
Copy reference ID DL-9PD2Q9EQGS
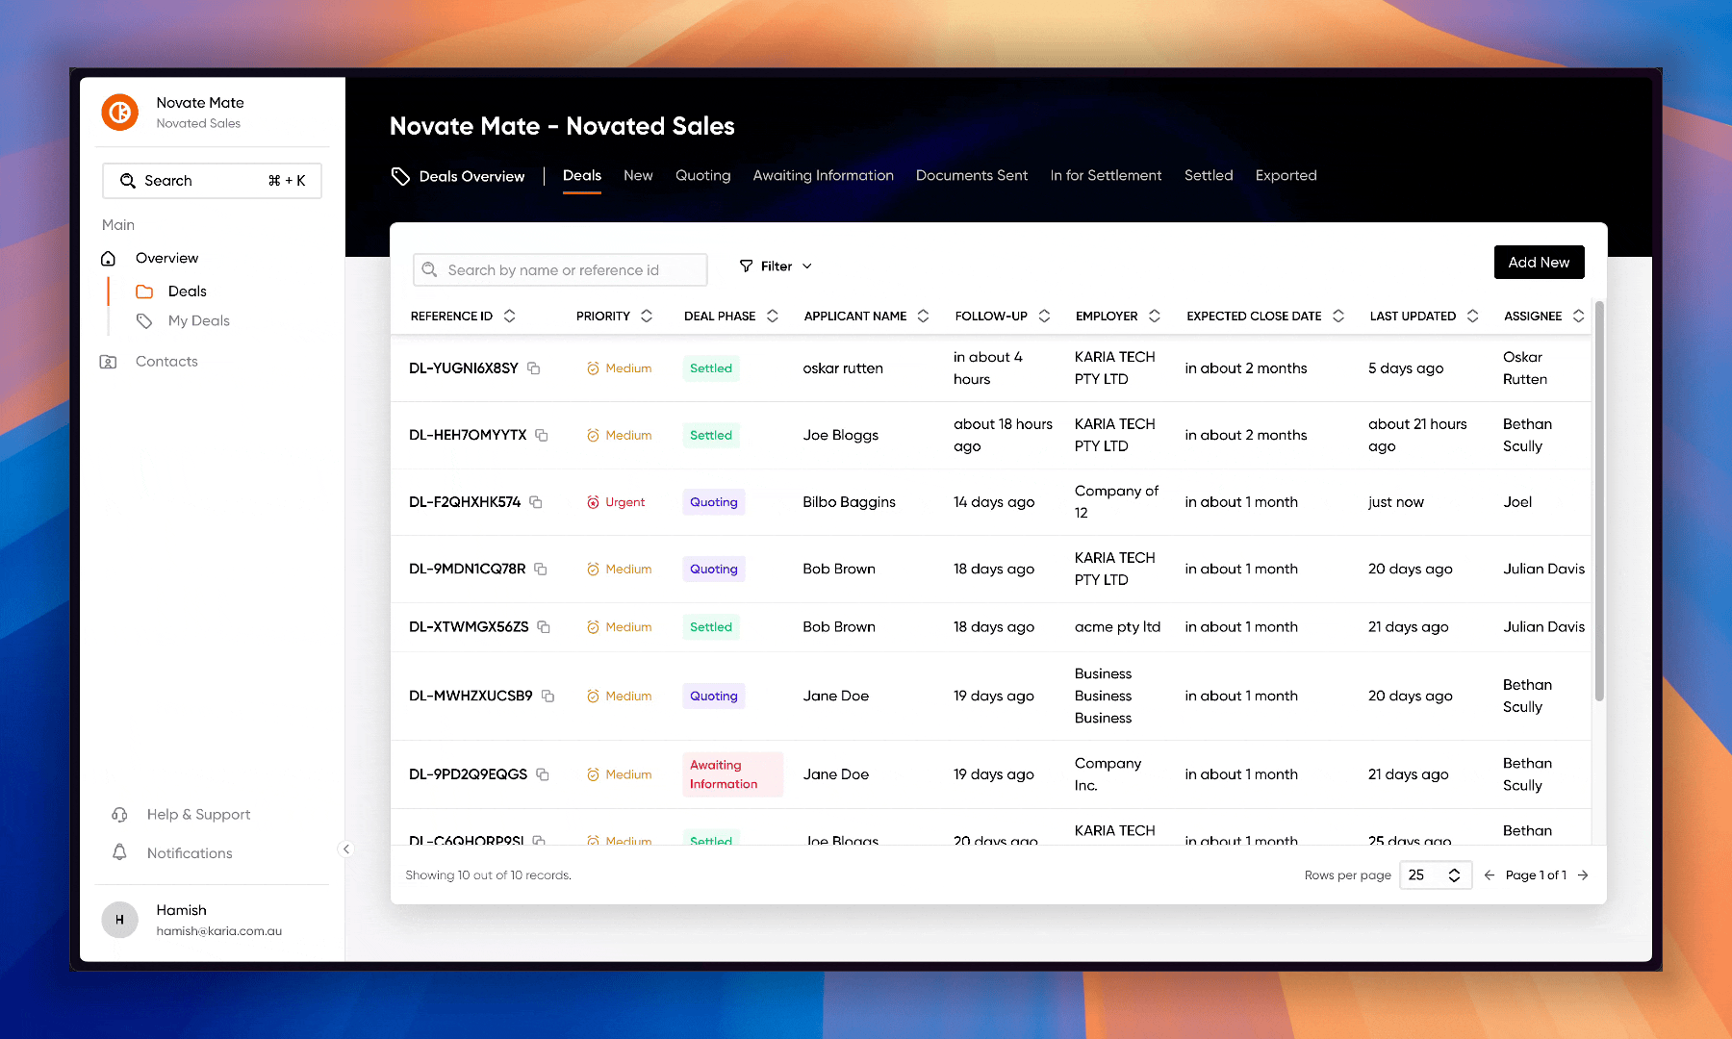[543, 774]
